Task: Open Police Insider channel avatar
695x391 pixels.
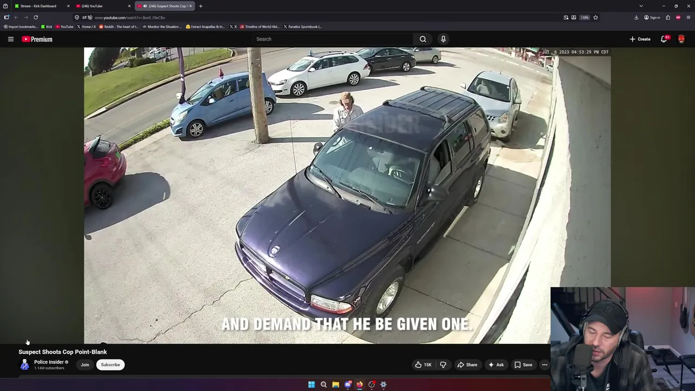Action: [24, 364]
